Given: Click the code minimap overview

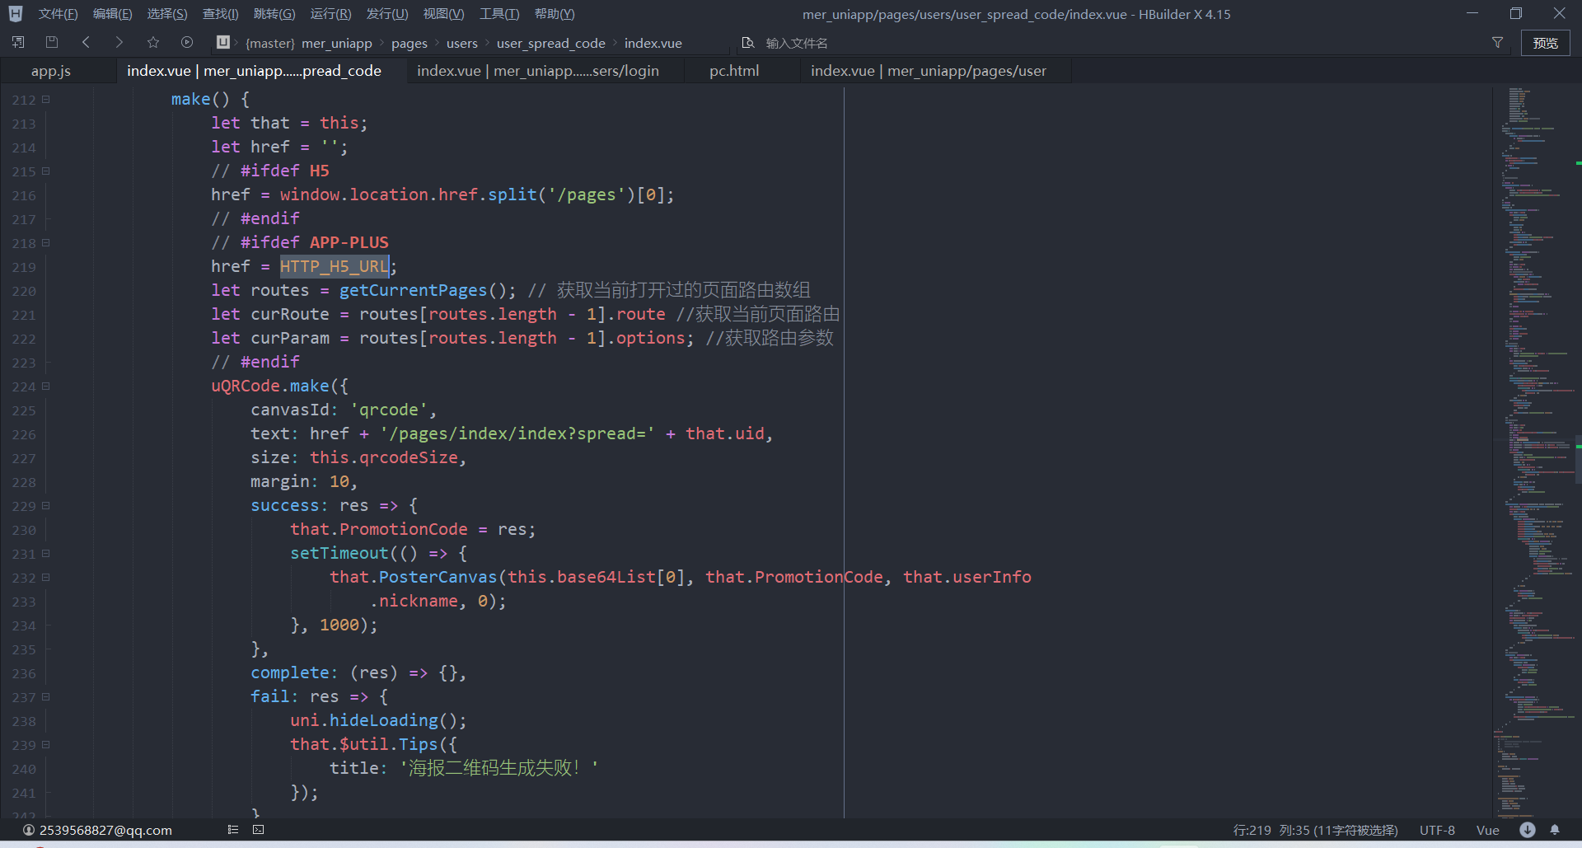Looking at the screenshot, I should [1533, 452].
